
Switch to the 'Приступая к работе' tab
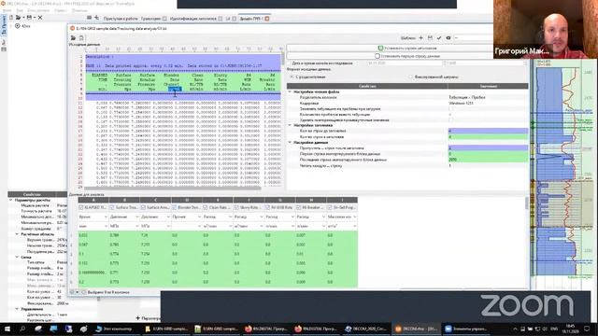121,19
